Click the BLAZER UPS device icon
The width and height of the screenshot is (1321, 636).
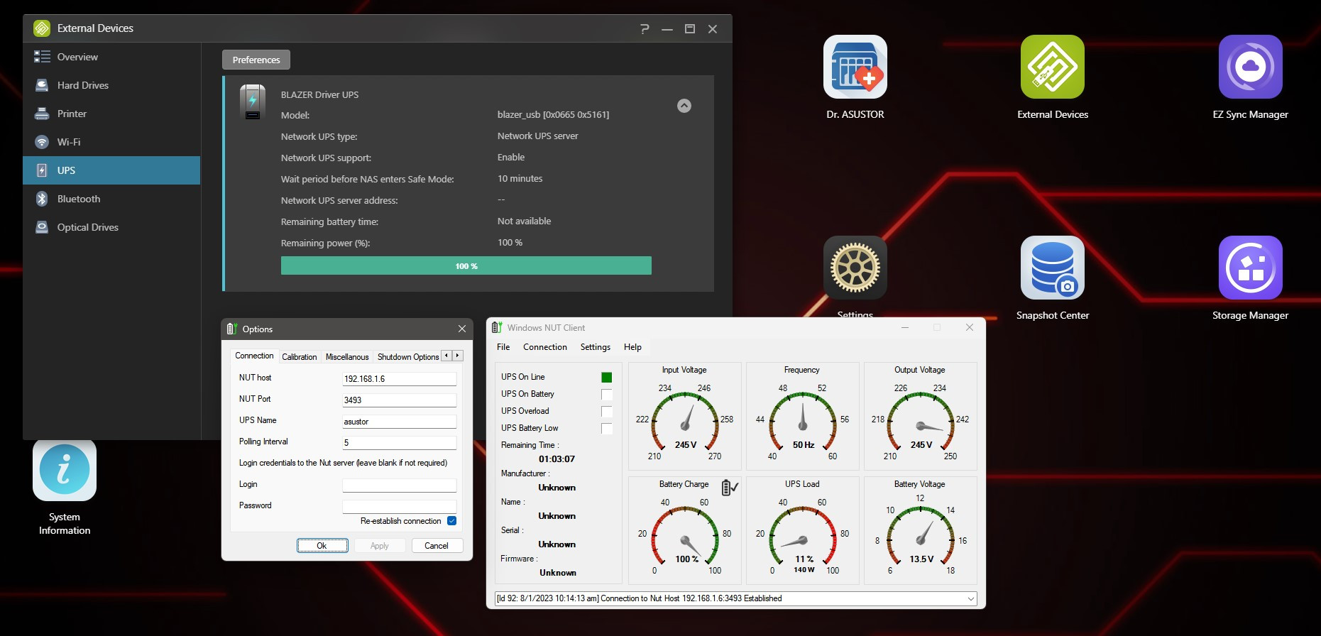point(253,102)
